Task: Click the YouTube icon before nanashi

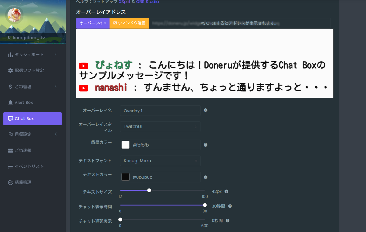Action: tap(84, 88)
